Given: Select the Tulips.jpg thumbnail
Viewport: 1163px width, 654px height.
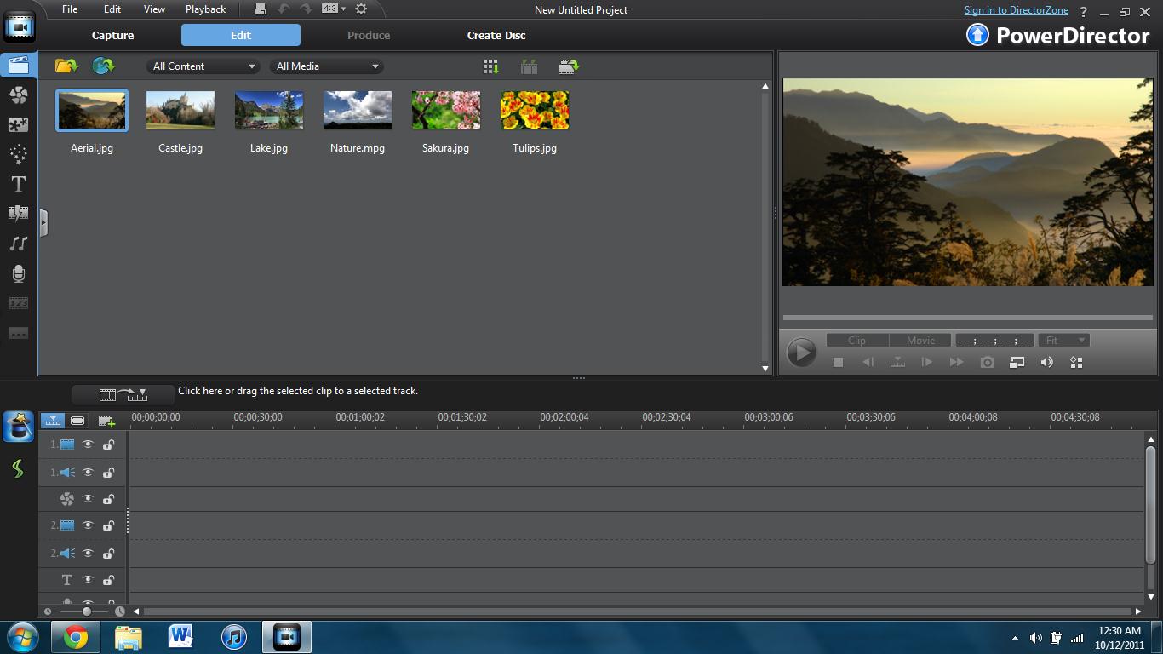Looking at the screenshot, I should 535,111.
